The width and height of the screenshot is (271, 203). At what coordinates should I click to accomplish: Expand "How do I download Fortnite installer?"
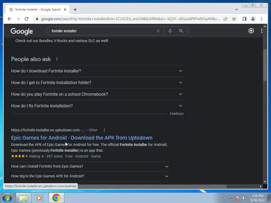pos(97,71)
